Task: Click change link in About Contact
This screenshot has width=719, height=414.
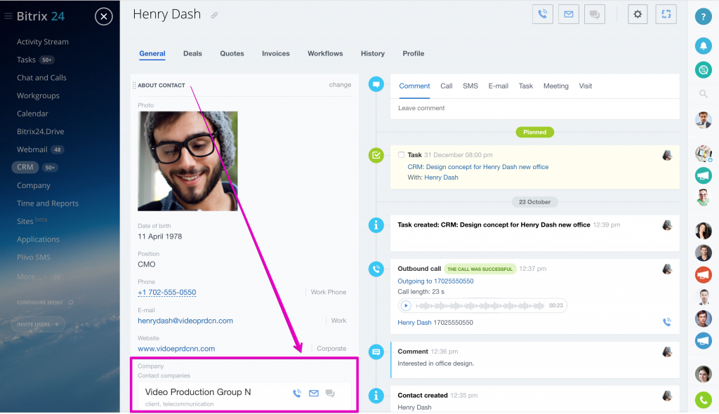Action: pyautogui.click(x=341, y=85)
